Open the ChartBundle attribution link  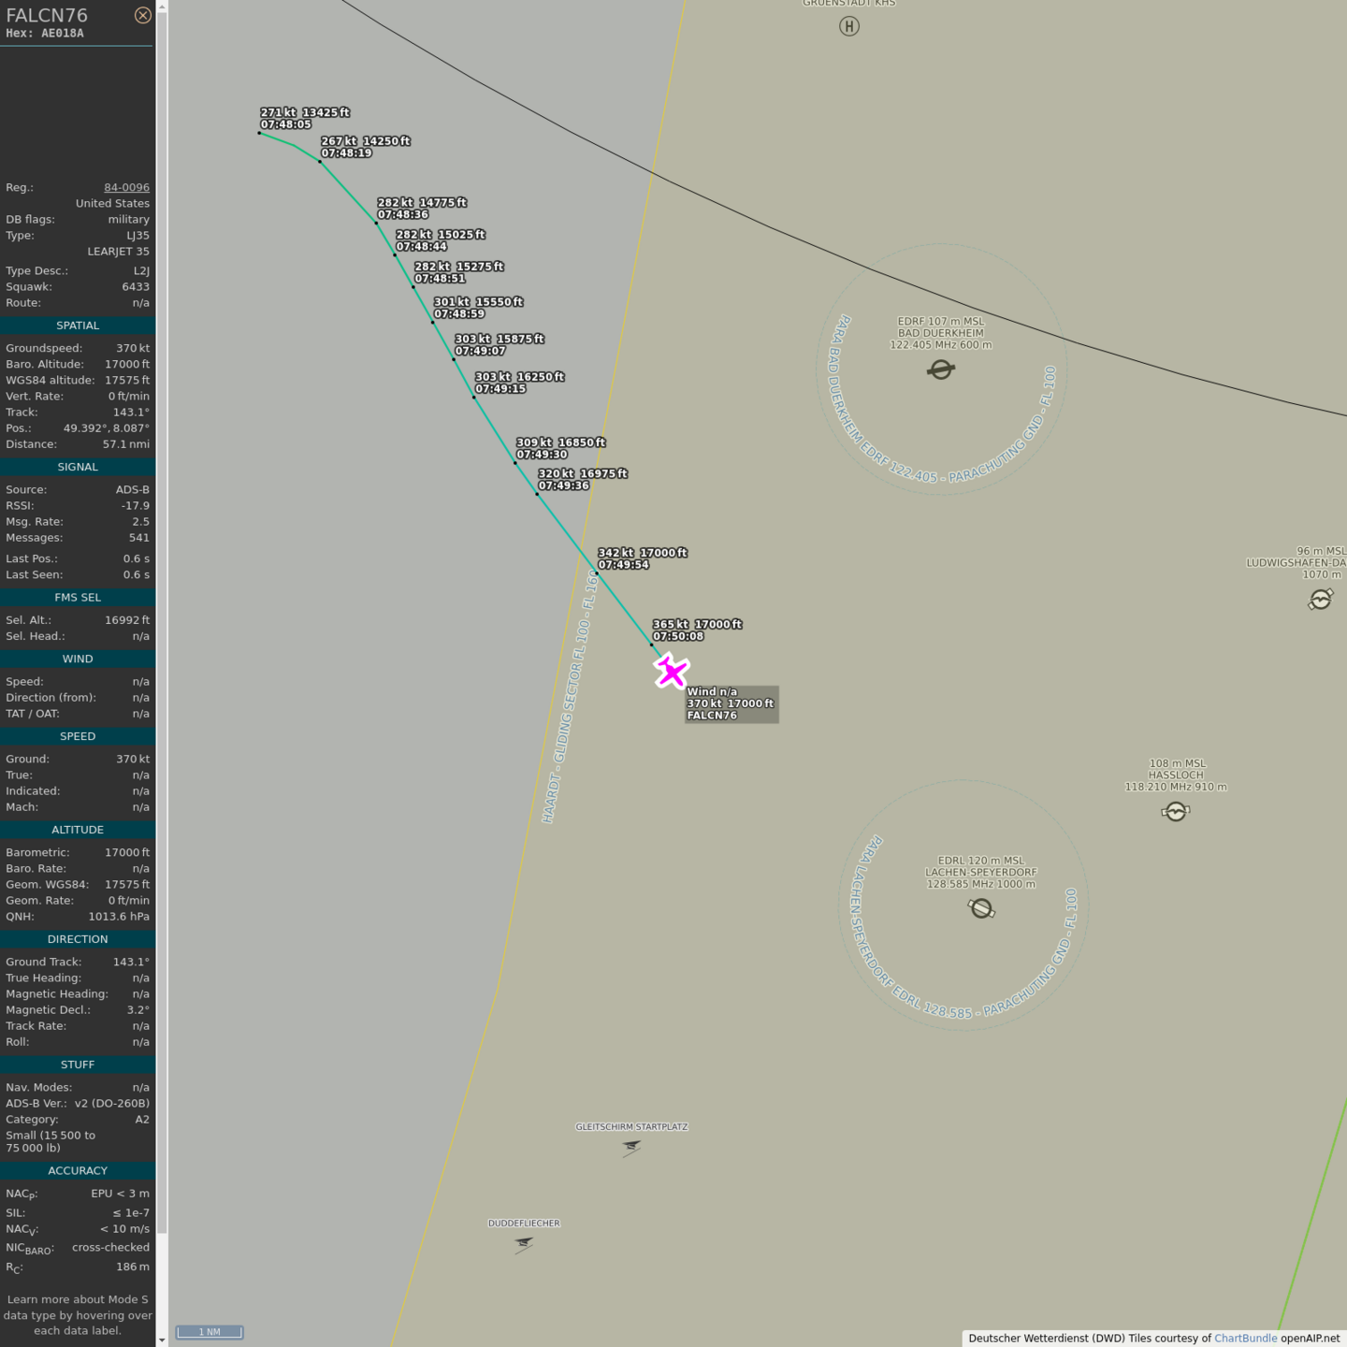pyautogui.click(x=1245, y=1338)
